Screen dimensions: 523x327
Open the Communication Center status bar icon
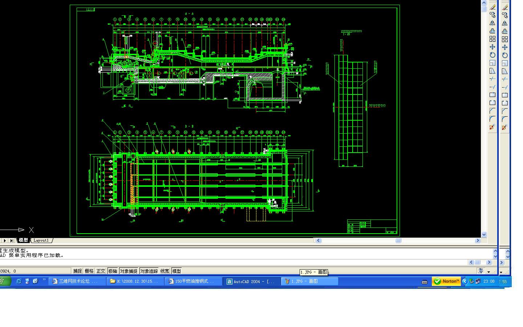point(481,271)
